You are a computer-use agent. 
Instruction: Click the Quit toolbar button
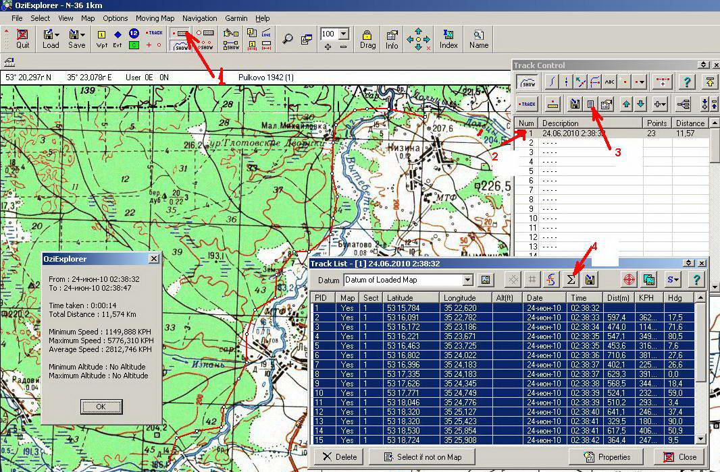click(x=22, y=39)
